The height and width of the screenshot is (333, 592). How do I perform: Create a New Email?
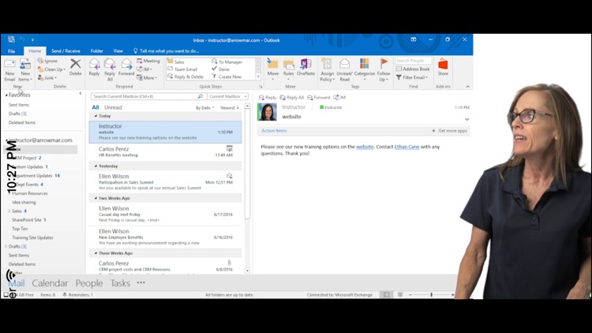[9, 70]
